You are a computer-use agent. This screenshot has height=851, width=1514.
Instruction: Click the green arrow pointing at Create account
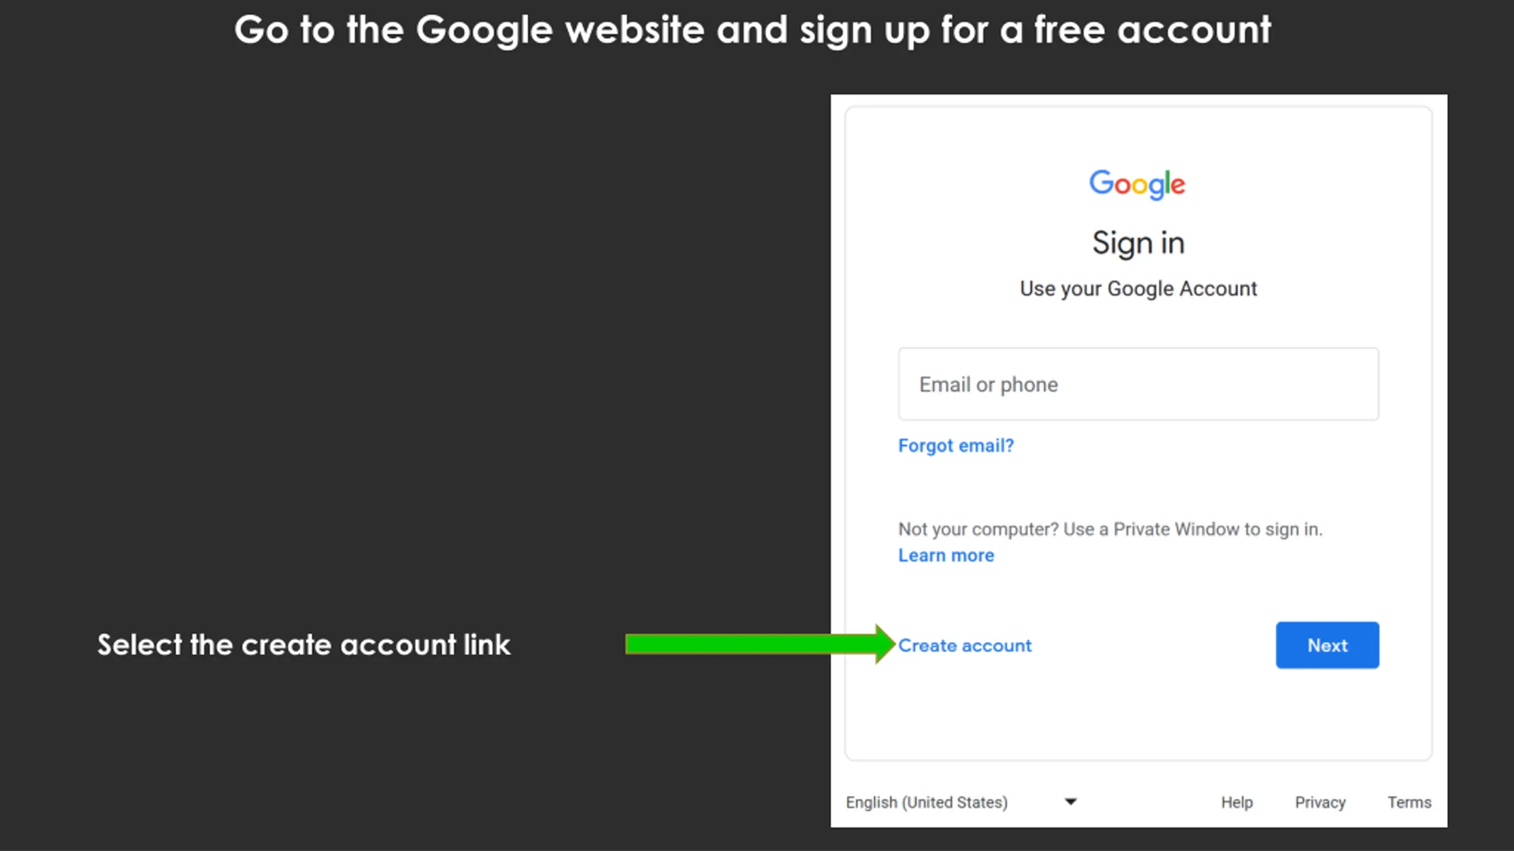(x=761, y=644)
